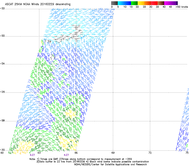Select the '63' longitude axis label
The height and width of the screenshot is (166, 189).
(39, 153)
